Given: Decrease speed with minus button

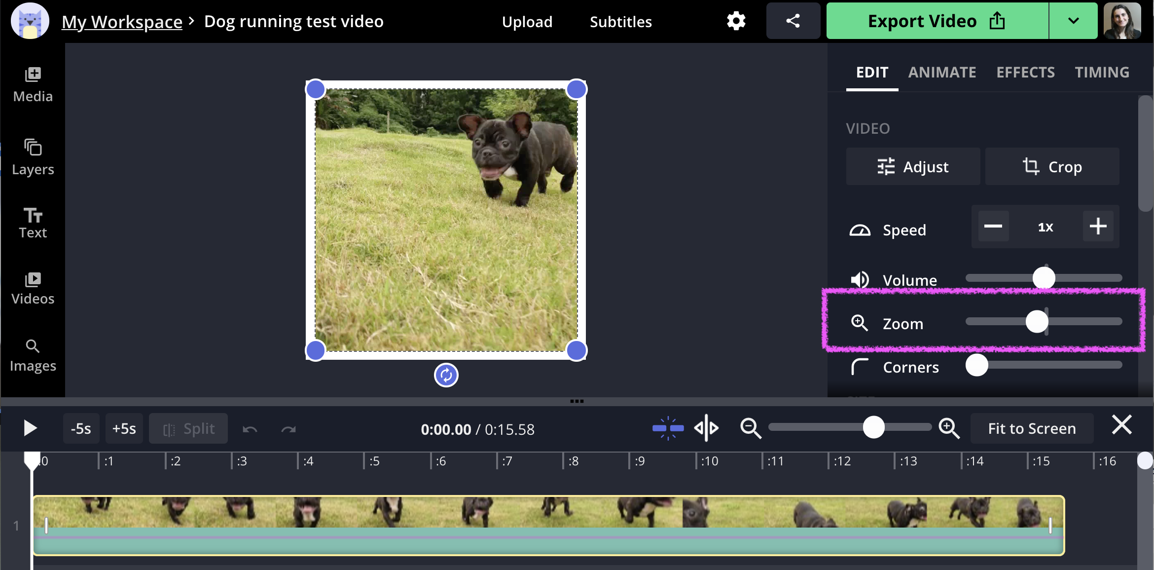Looking at the screenshot, I should coord(993,227).
